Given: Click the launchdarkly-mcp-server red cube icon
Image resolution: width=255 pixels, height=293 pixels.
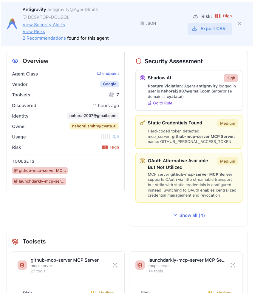Looking at the screenshot, I should [140, 265].
